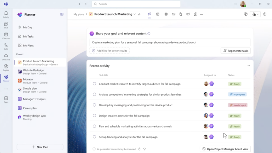Mark market research task complete

tap(94, 84)
